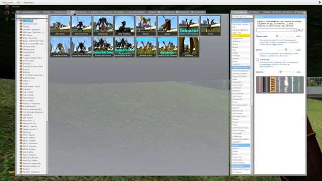Image resolution: width=322 pixels, height=181 pixels.
Task: Choose the blue wavy rope material
Action: (280, 85)
